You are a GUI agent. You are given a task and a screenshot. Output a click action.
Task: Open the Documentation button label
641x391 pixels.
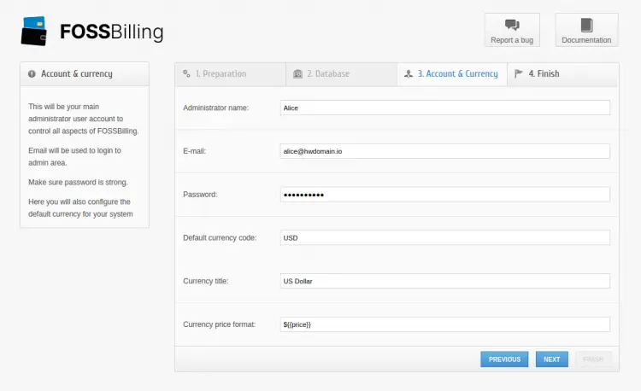point(586,40)
